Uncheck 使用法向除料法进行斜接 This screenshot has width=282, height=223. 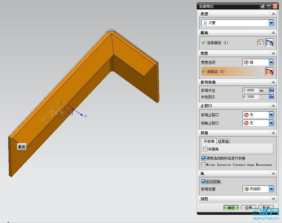(x=204, y=158)
